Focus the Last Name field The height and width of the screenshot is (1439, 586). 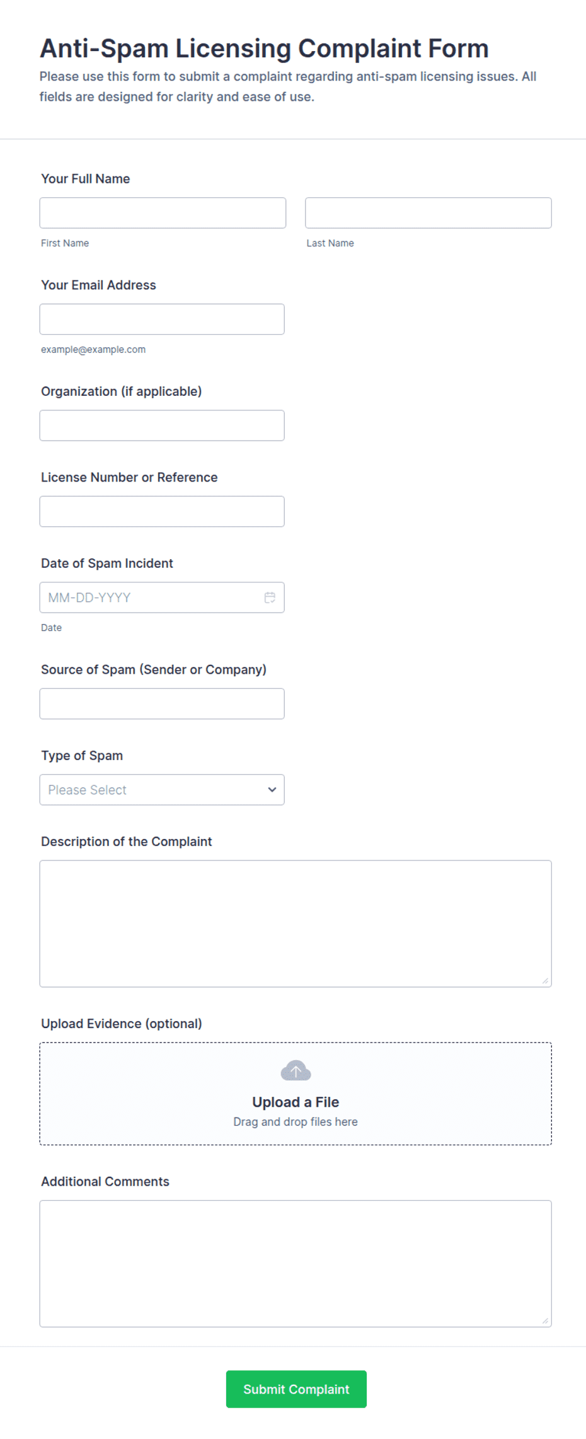428,213
